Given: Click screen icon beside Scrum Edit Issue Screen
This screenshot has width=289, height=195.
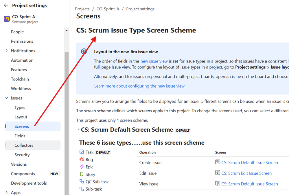Looking at the screenshot, I should coord(218,173).
